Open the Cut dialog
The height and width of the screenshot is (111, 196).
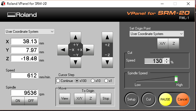click(148, 99)
